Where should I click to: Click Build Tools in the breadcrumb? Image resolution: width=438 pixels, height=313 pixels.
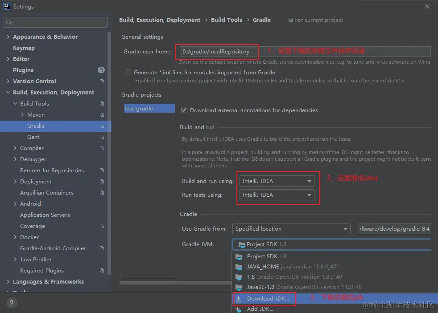pos(227,20)
